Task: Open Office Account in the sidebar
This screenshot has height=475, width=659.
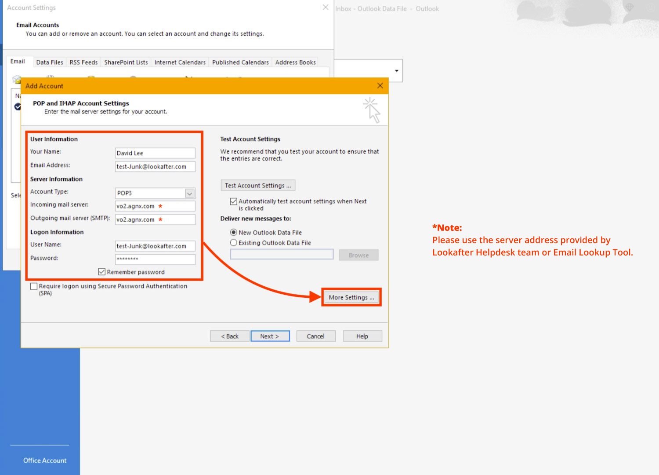Action: point(45,460)
